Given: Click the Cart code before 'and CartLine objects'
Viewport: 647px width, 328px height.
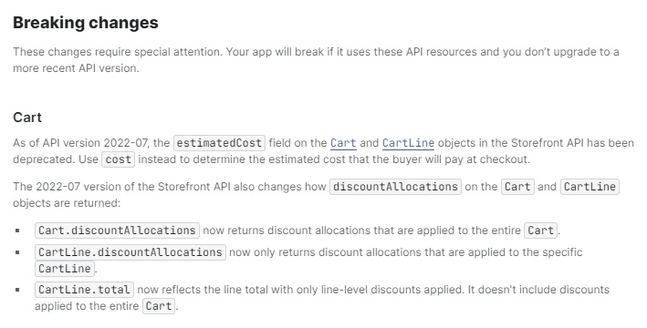Looking at the screenshot, I should click(x=517, y=187).
